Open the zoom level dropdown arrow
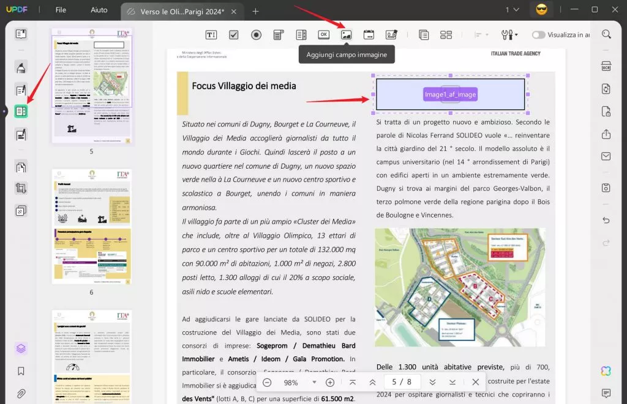This screenshot has width=627, height=404. pyautogui.click(x=314, y=382)
